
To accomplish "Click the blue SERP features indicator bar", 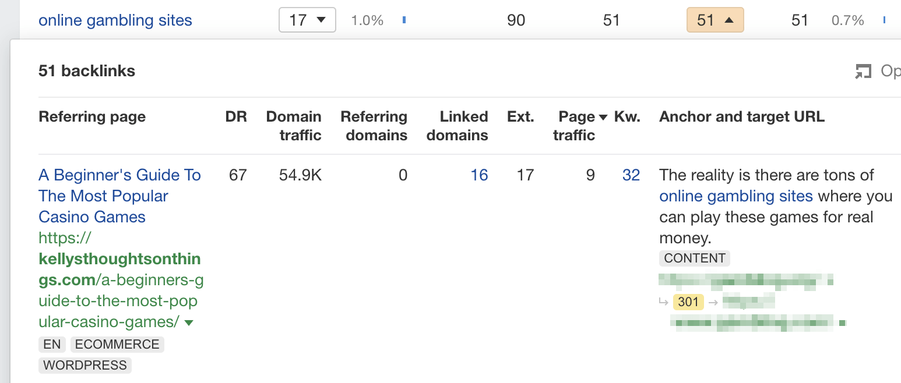I will [x=404, y=19].
